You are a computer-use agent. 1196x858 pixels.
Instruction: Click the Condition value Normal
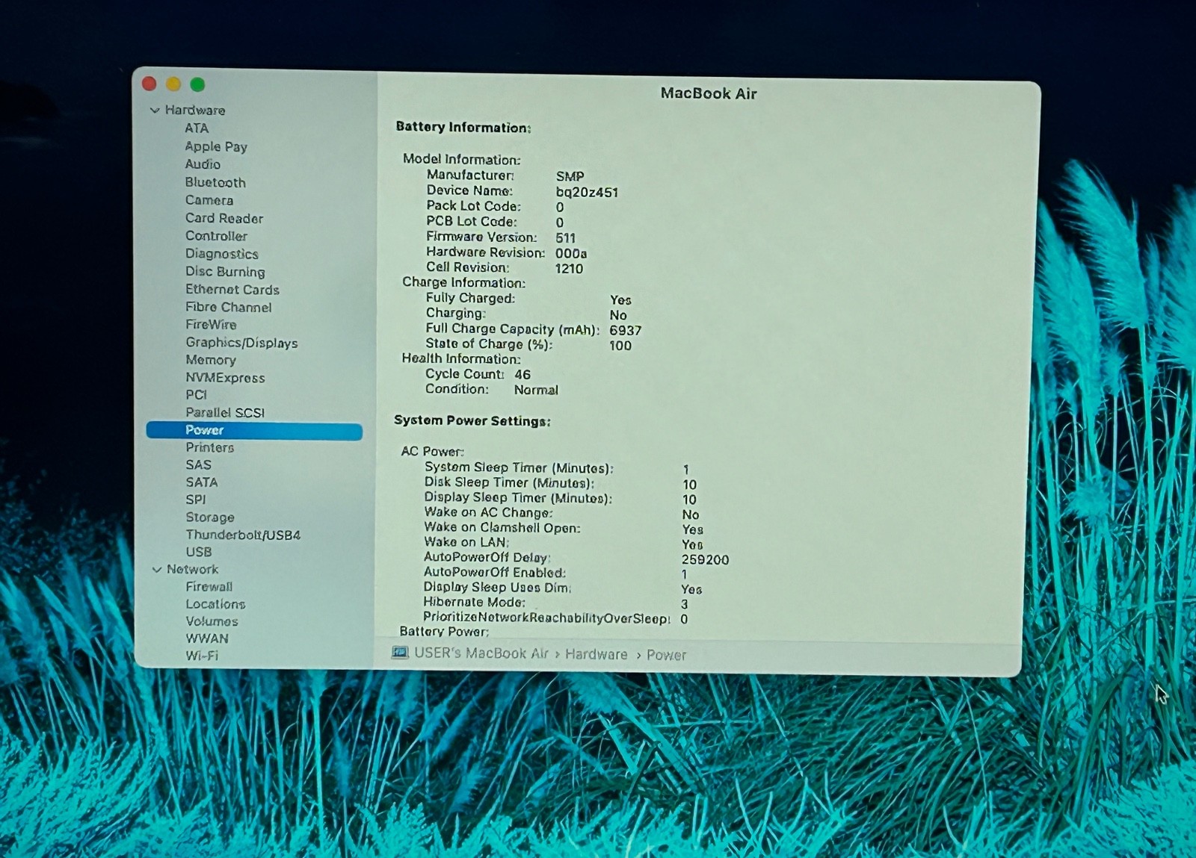tap(536, 390)
